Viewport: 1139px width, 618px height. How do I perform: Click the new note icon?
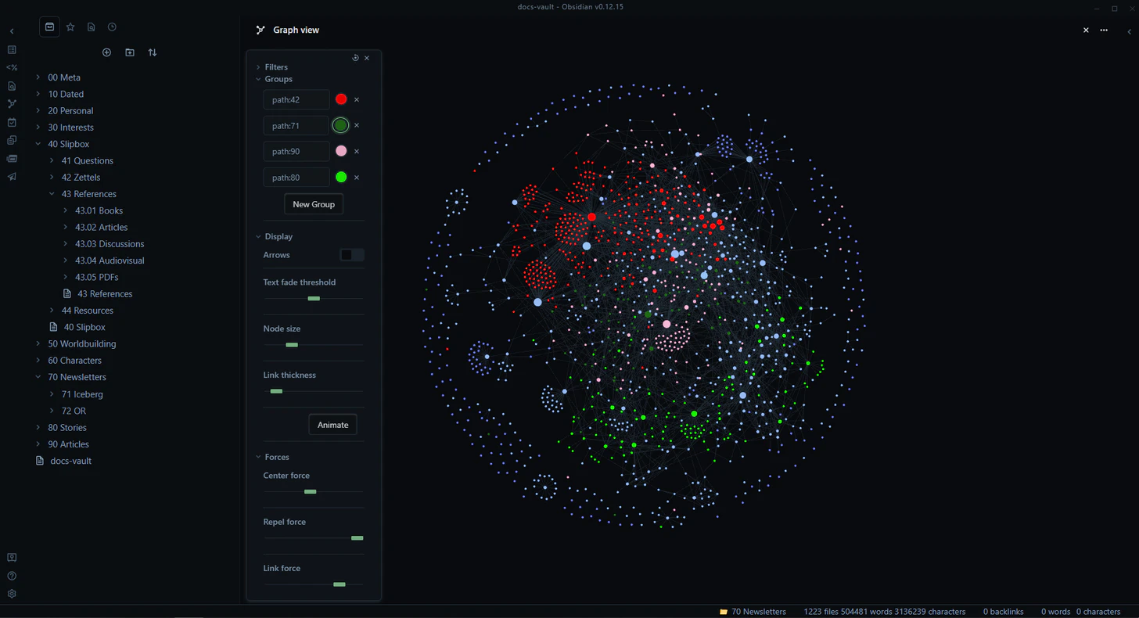click(x=107, y=52)
